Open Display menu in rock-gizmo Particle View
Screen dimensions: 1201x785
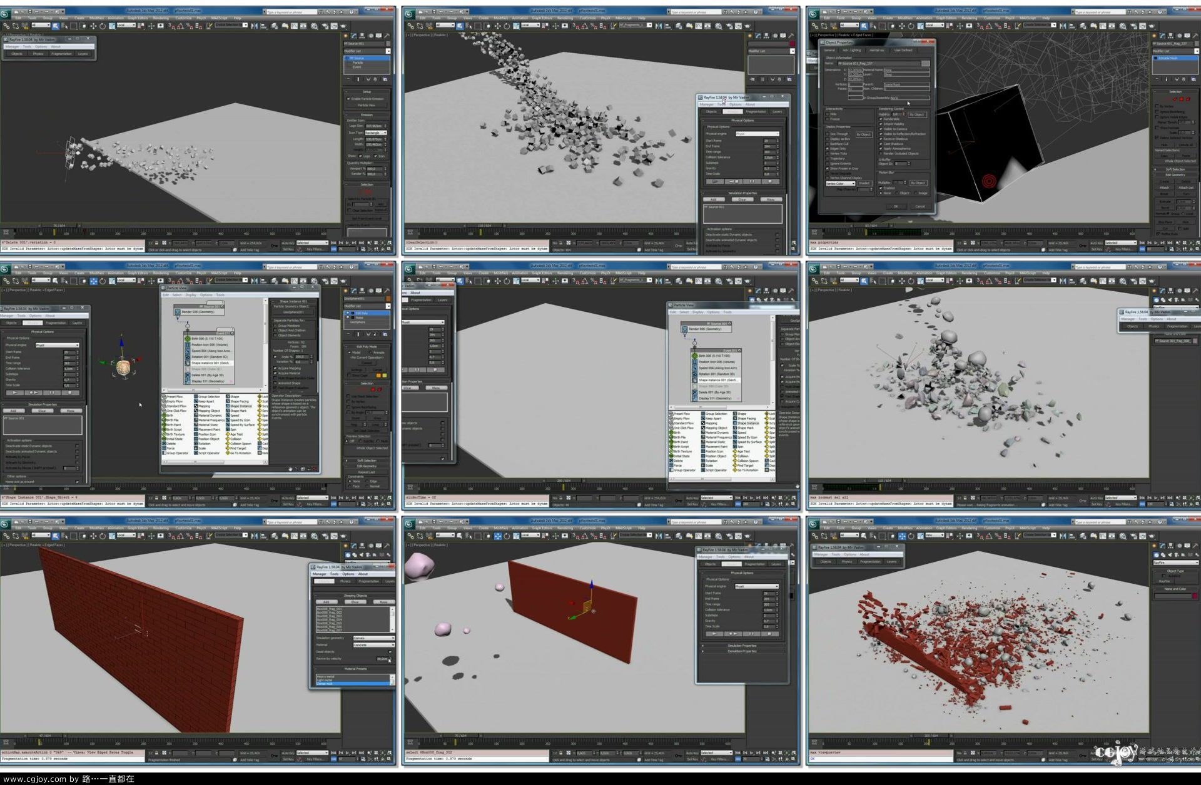pyautogui.click(x=191, y=295)
